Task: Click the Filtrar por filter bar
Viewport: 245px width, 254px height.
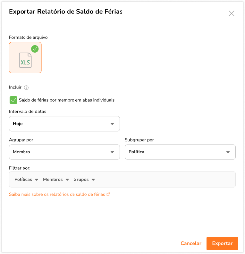Action: coord(166,179)
